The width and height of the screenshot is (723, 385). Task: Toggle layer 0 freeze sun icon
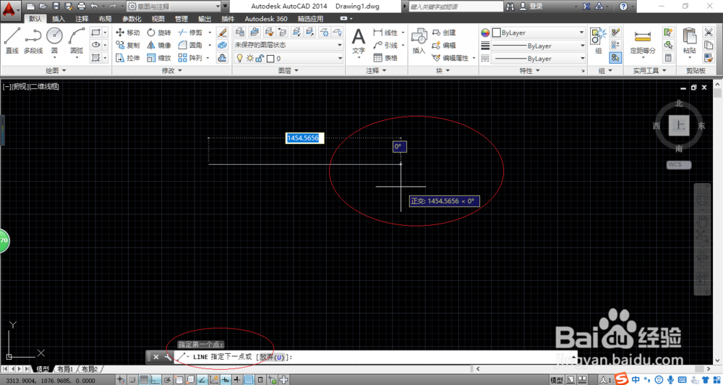249,58
